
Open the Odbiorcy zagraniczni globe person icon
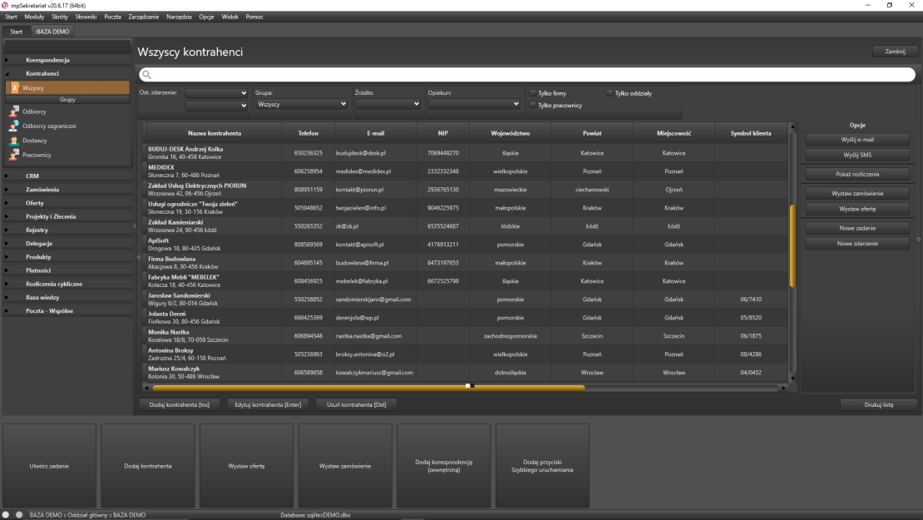pos(14,126)
